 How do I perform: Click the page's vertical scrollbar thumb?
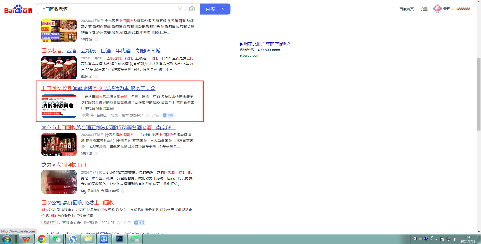479,94
